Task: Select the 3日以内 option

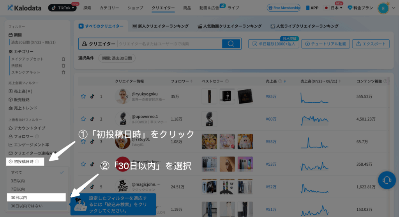Action: [37, 181]
